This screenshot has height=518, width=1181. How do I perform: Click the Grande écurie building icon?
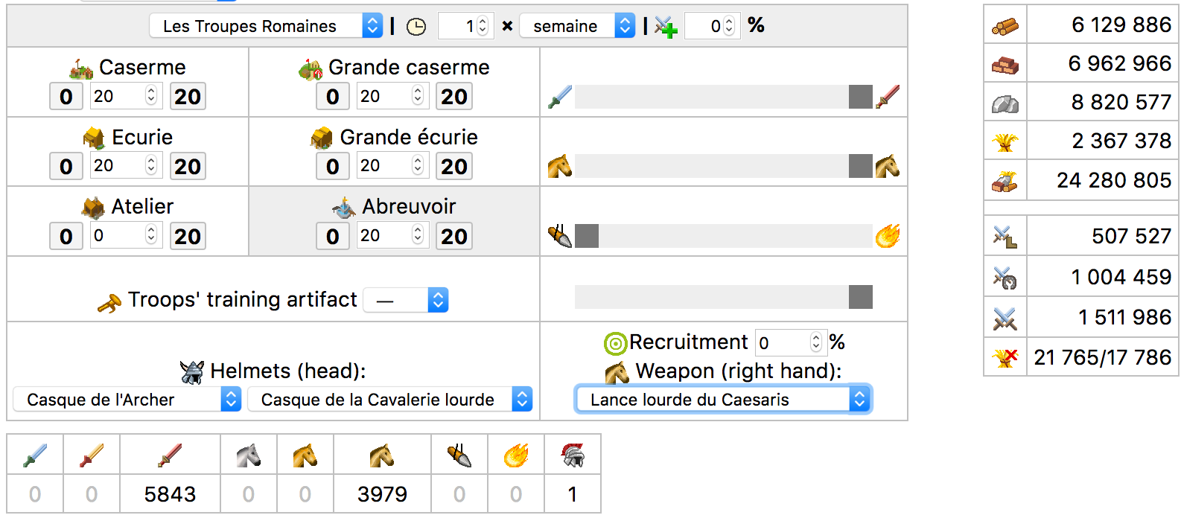click(x=322, y=138)
